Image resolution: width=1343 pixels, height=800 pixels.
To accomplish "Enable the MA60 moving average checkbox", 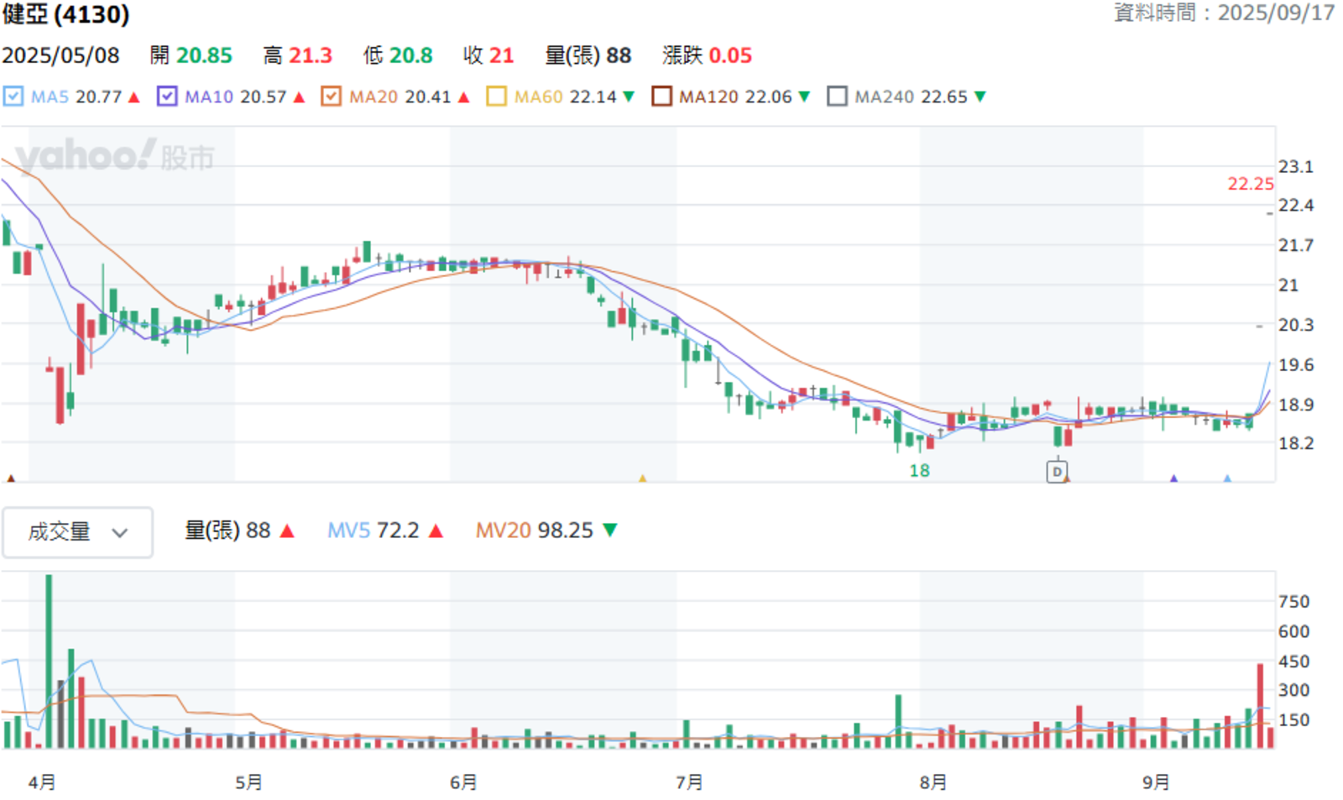I will click(x=497, y=97).
